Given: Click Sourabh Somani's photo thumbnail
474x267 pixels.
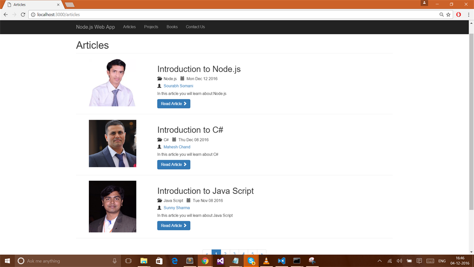Looking at the screenshot, I should coord(112,83).
